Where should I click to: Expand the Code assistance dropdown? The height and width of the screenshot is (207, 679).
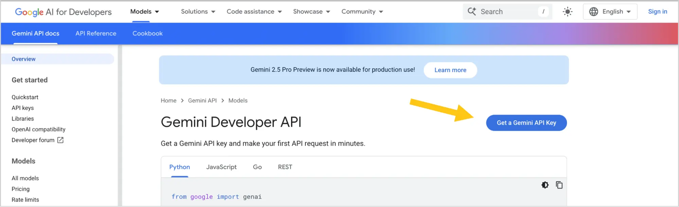point(254,12)
